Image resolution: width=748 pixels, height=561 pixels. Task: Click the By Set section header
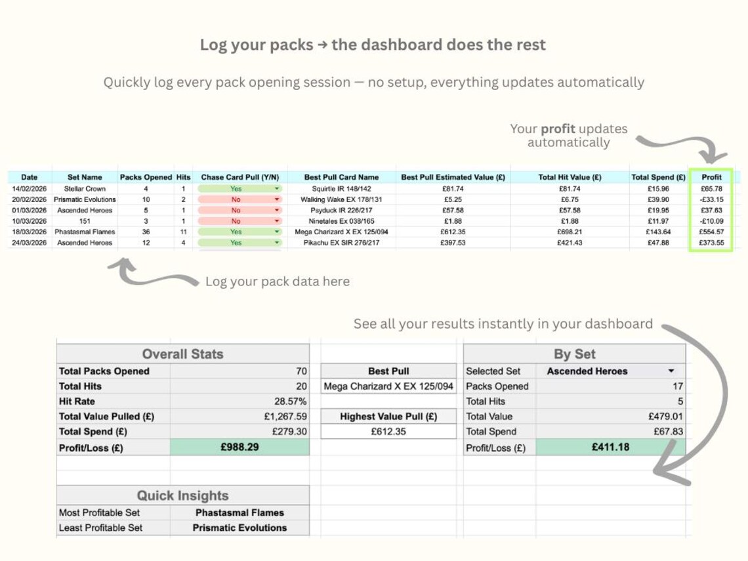[x=574, y=354]
